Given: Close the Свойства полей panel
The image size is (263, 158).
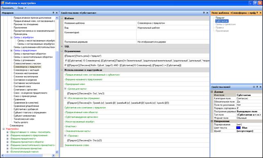Looking at the screenshot, I should (x=261, y=87).
